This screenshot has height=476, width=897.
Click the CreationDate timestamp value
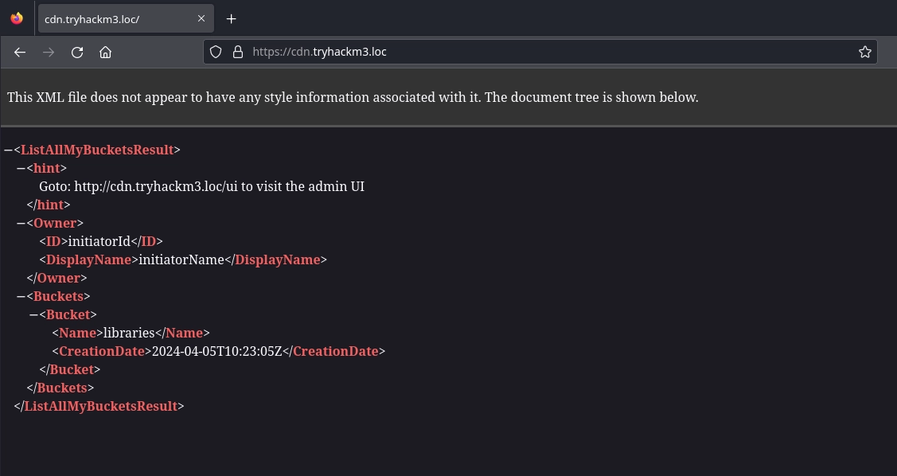[217, 352]
